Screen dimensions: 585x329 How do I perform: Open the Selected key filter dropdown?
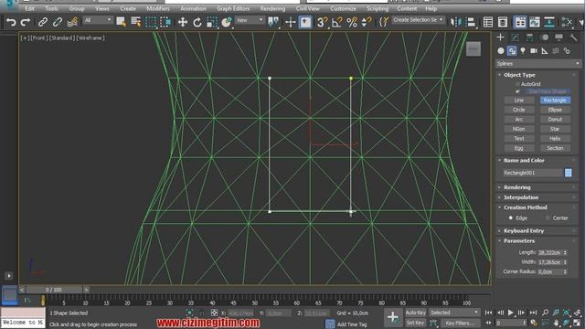[454, 313]
